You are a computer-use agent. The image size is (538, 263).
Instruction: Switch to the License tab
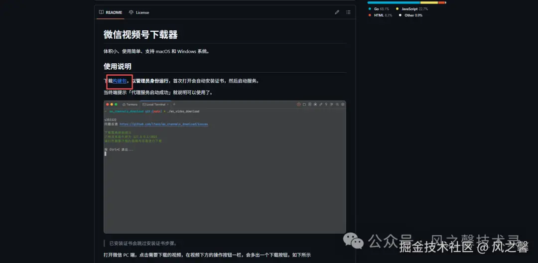click(139, 12)
